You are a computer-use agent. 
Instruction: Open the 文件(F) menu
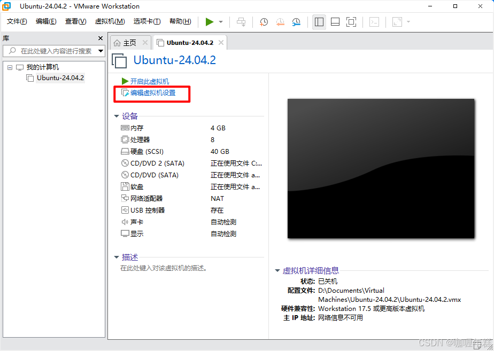click(17, 21)
